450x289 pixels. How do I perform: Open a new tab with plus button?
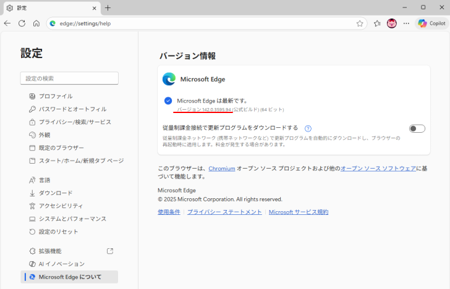(108, 8)
